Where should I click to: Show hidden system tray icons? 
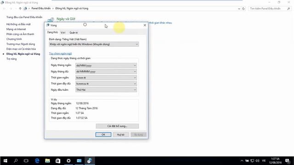coord(242,161)
